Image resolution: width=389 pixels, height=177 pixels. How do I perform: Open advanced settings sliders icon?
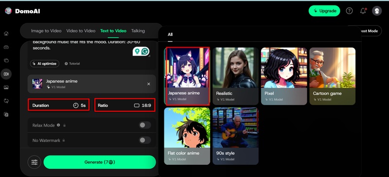(34, 162)
